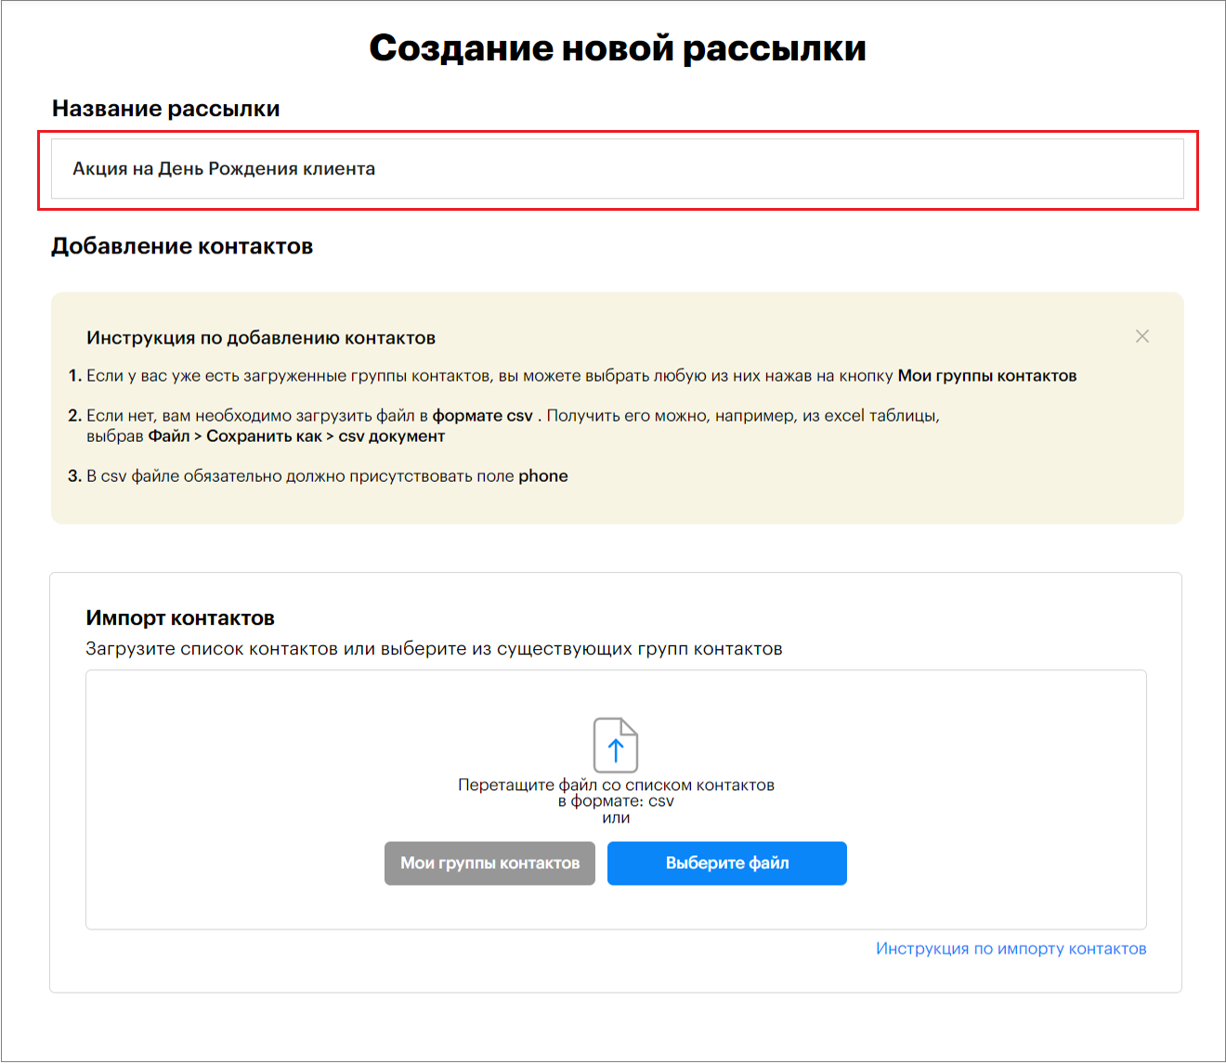Image resolution: width=1226 pixels, height=1064 pixels.
Task: Open Инструкция по импорту контактов link
Action: click(1011, 949)
